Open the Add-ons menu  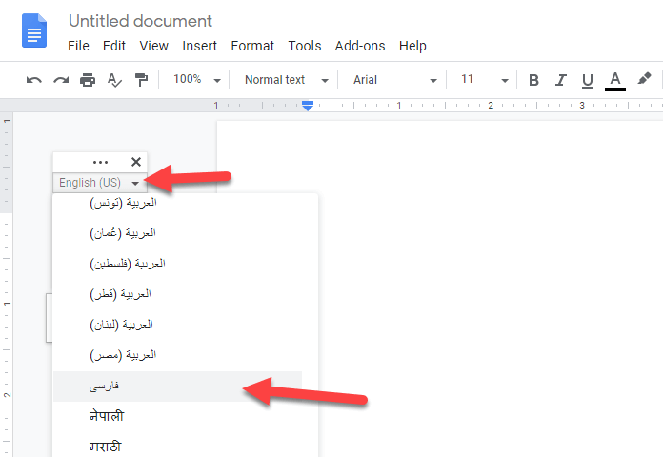pos(360,46)
